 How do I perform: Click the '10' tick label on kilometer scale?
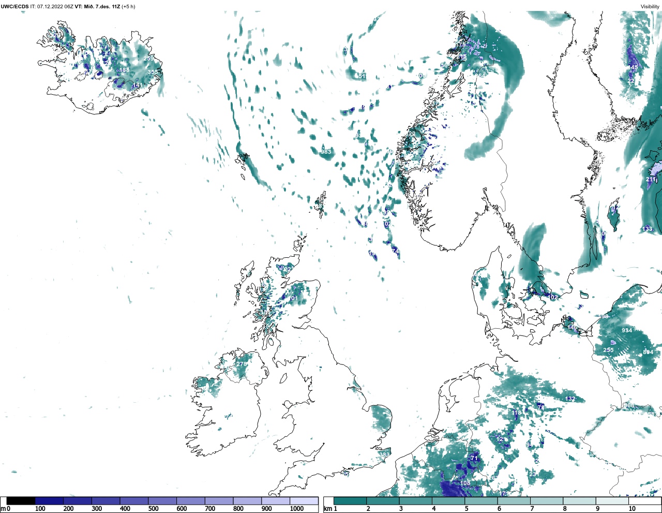(x=632, y=509)
